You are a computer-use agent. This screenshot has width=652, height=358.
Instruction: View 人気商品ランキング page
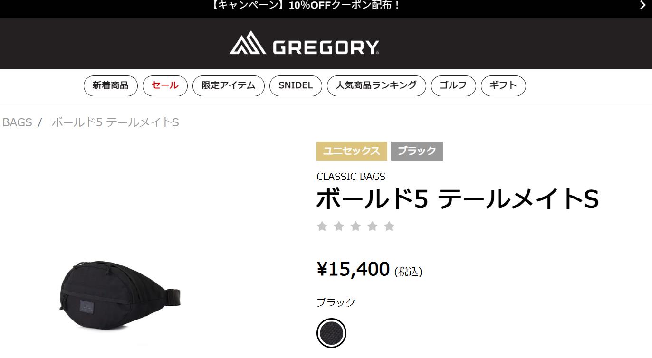[376, 86]
